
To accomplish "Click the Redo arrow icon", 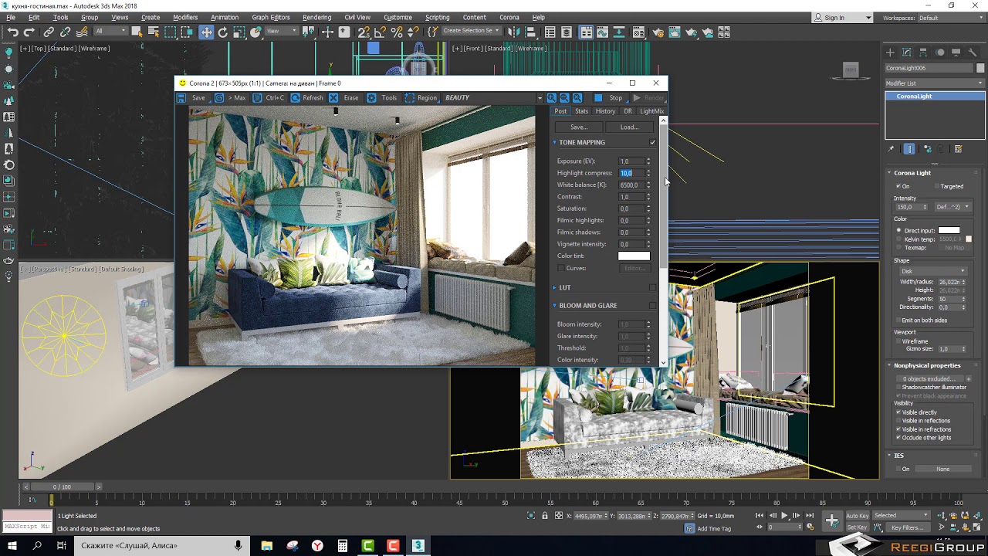I will click(x=29, y=32).
